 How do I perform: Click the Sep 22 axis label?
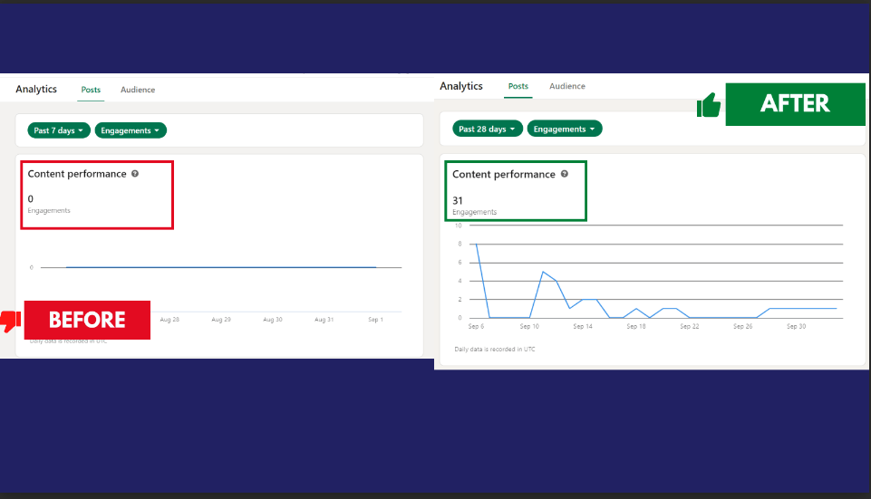coord(690,326)
